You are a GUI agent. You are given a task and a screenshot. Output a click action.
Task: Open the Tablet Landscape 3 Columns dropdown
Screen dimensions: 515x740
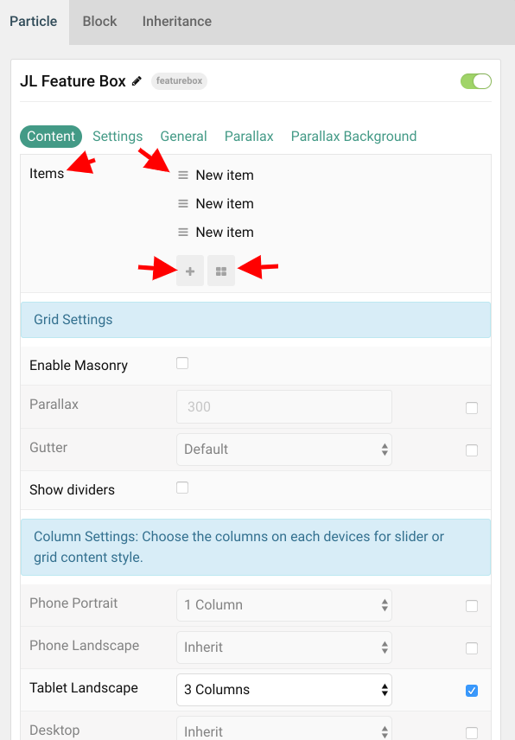click(284, 690)
